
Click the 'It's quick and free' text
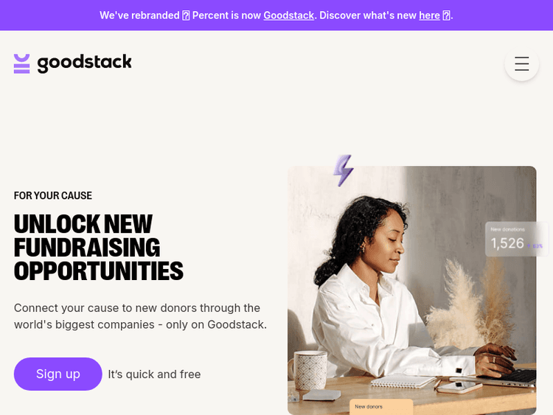click(154, 374)
